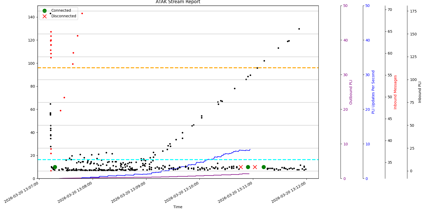Image resolution: width=426 pixels, height=213 pixels.
Task: Click the first red X disconnect marker
Action: coord(241,167)
